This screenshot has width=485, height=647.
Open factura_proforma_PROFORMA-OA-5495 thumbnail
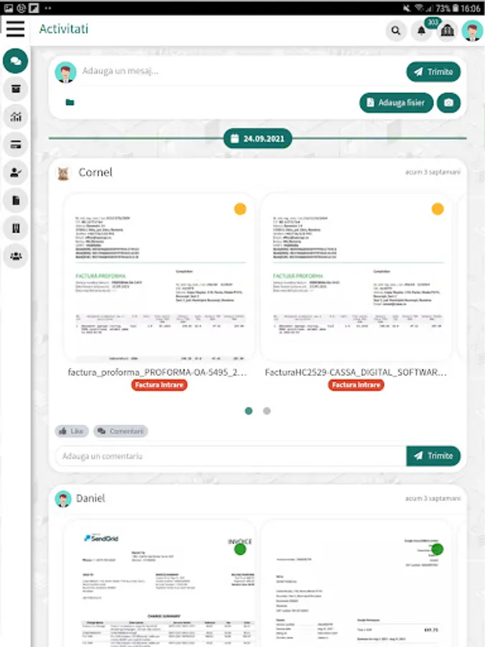(159, 277)
